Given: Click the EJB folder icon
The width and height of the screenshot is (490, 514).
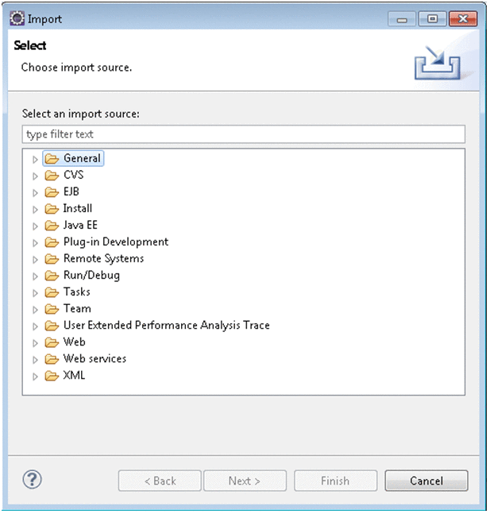Looking at the screenshot, I should point(52,192).
